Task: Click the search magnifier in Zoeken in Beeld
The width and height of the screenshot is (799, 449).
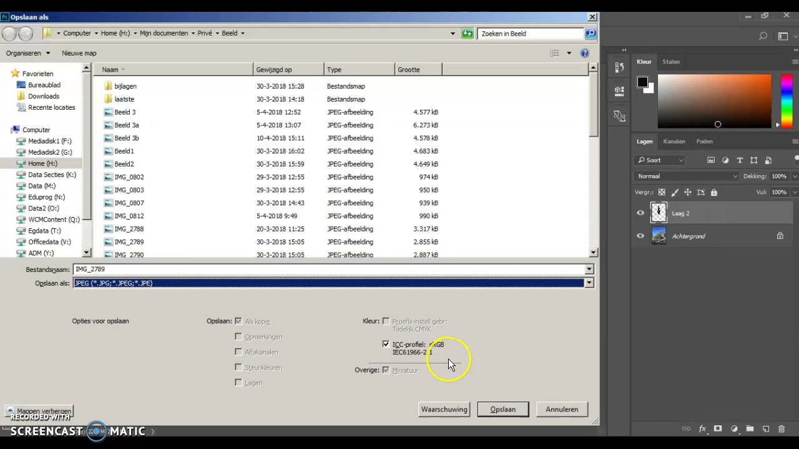Action: click(591, 34)
